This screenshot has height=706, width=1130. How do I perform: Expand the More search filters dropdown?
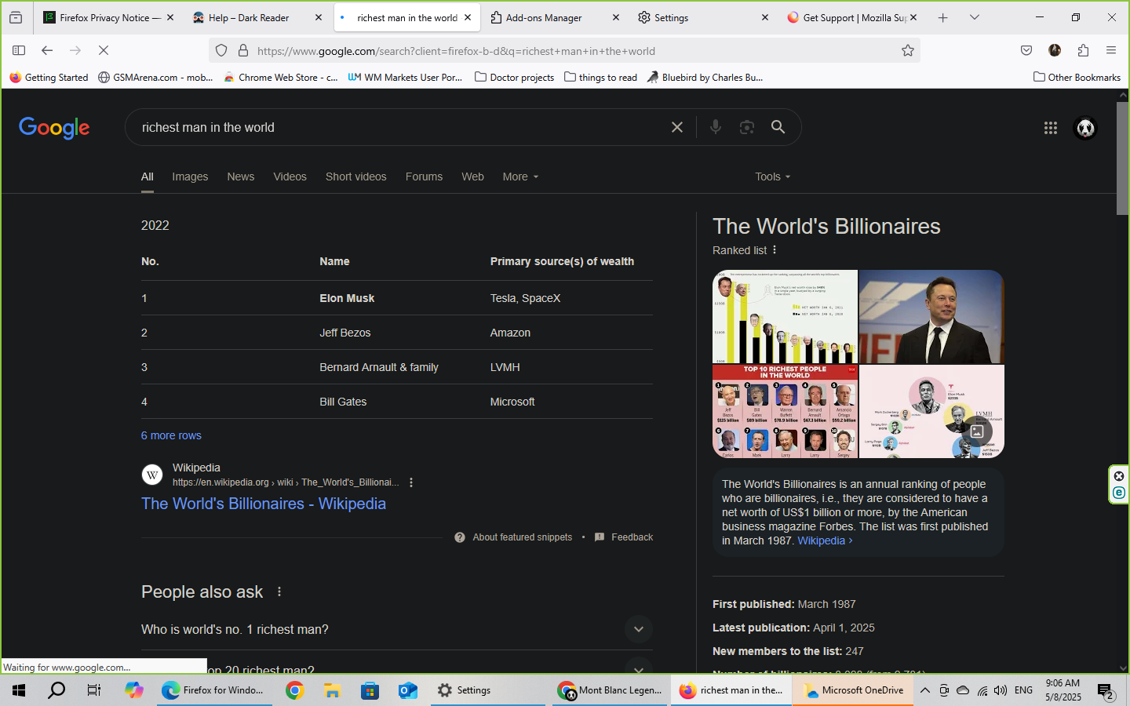coord(520,176)
